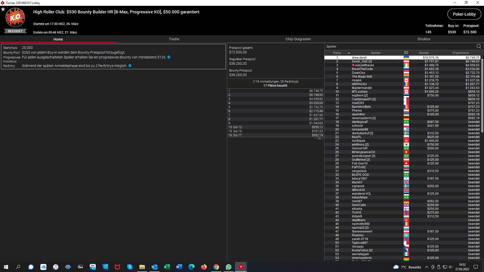Viewport: 484px width, 272px height.
Task: Open GGPoker from the taskbar
Action: (x=80, y=267)
